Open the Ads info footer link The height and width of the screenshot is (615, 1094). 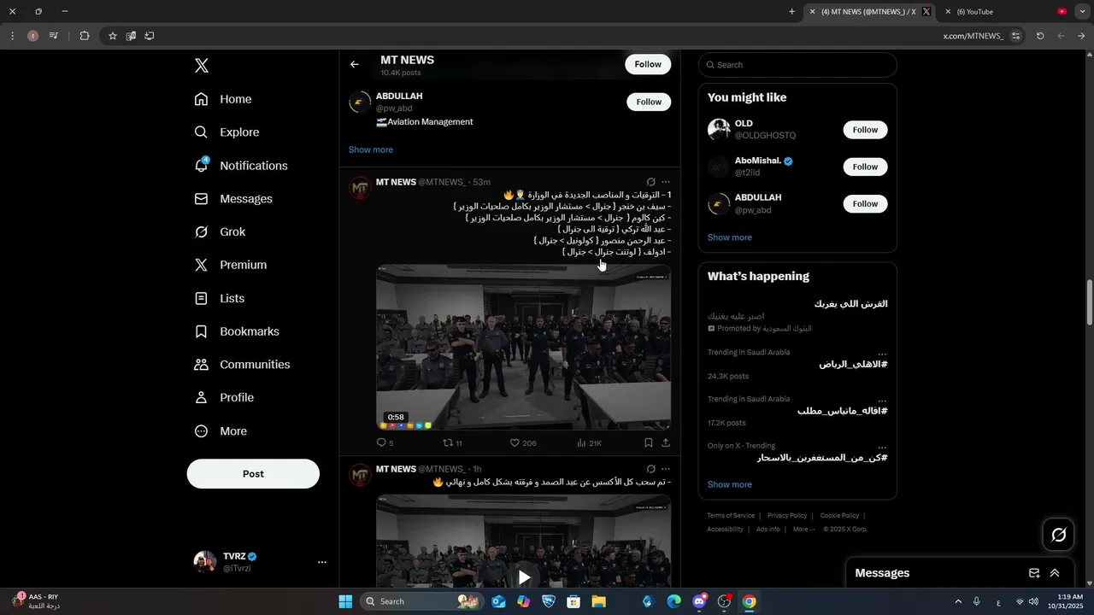click(768, 529)
